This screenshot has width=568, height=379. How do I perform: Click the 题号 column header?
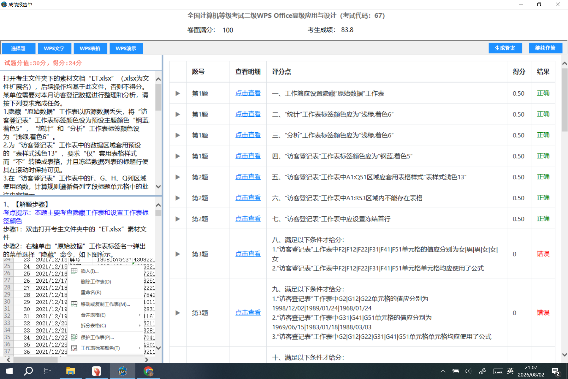198,72
